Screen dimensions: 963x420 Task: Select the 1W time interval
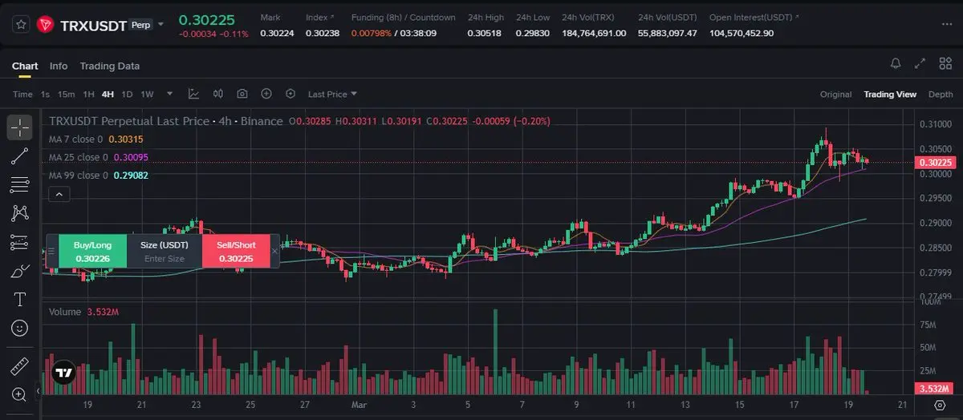tap(147, 95)
